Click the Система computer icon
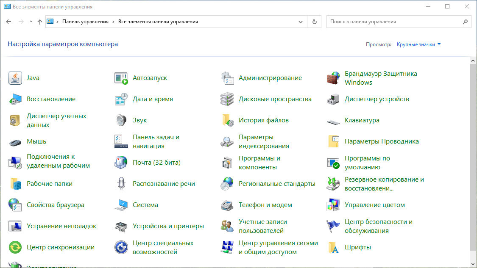 [121, 205]
